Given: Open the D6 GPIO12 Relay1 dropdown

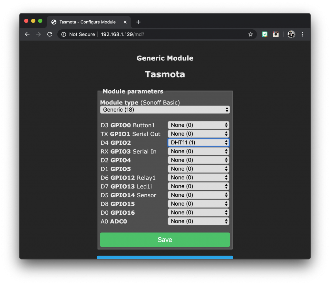Looking at the screenshot, I should (x=198, y=177).
